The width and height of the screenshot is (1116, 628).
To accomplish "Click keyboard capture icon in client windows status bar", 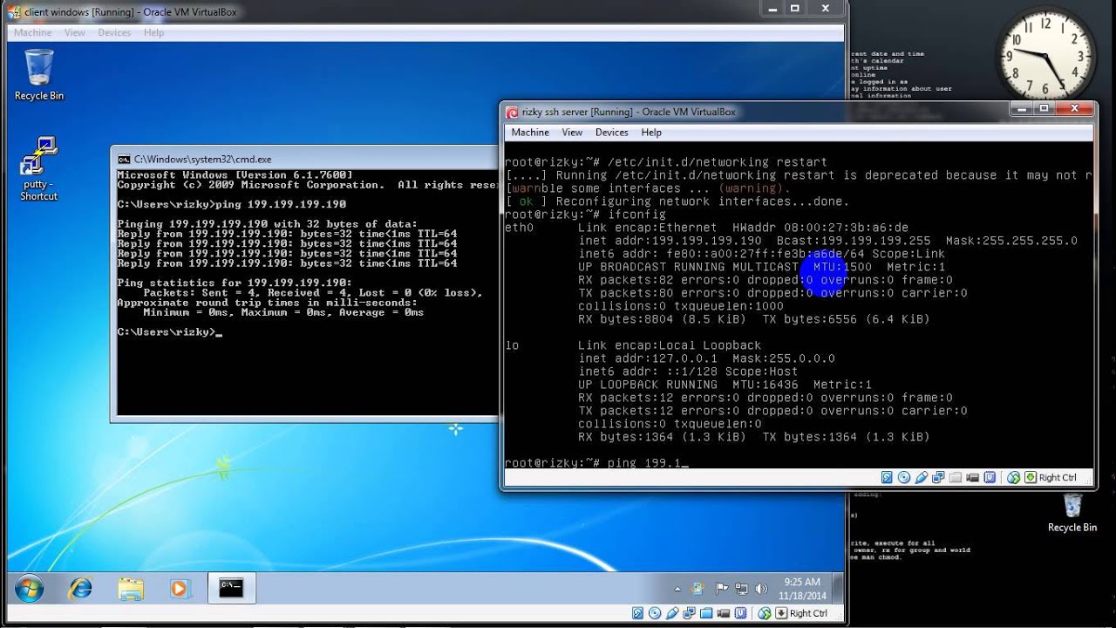I will [x=781, y=613].
